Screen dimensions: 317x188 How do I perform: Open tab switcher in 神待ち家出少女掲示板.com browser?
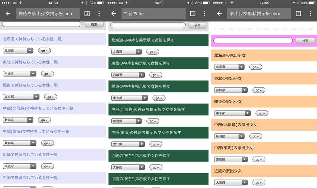click(x=87, y=13)
